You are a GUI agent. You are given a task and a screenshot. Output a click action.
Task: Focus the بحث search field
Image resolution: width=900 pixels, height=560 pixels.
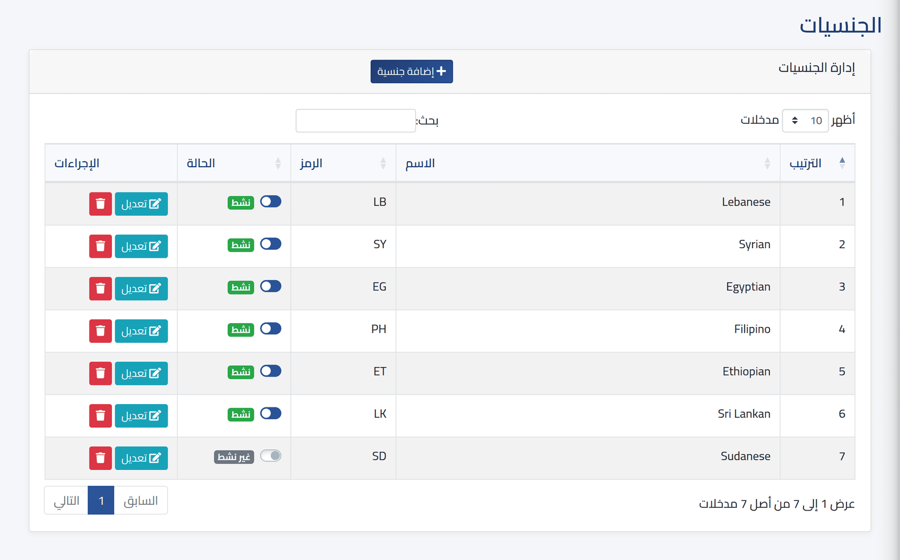pyautogui.click(x=355, y=120)
